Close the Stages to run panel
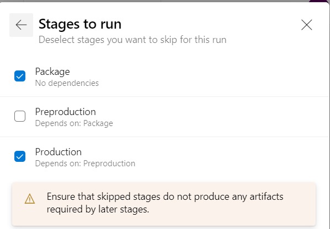Viewport: 330px width, 229px height. coord(306,25)
